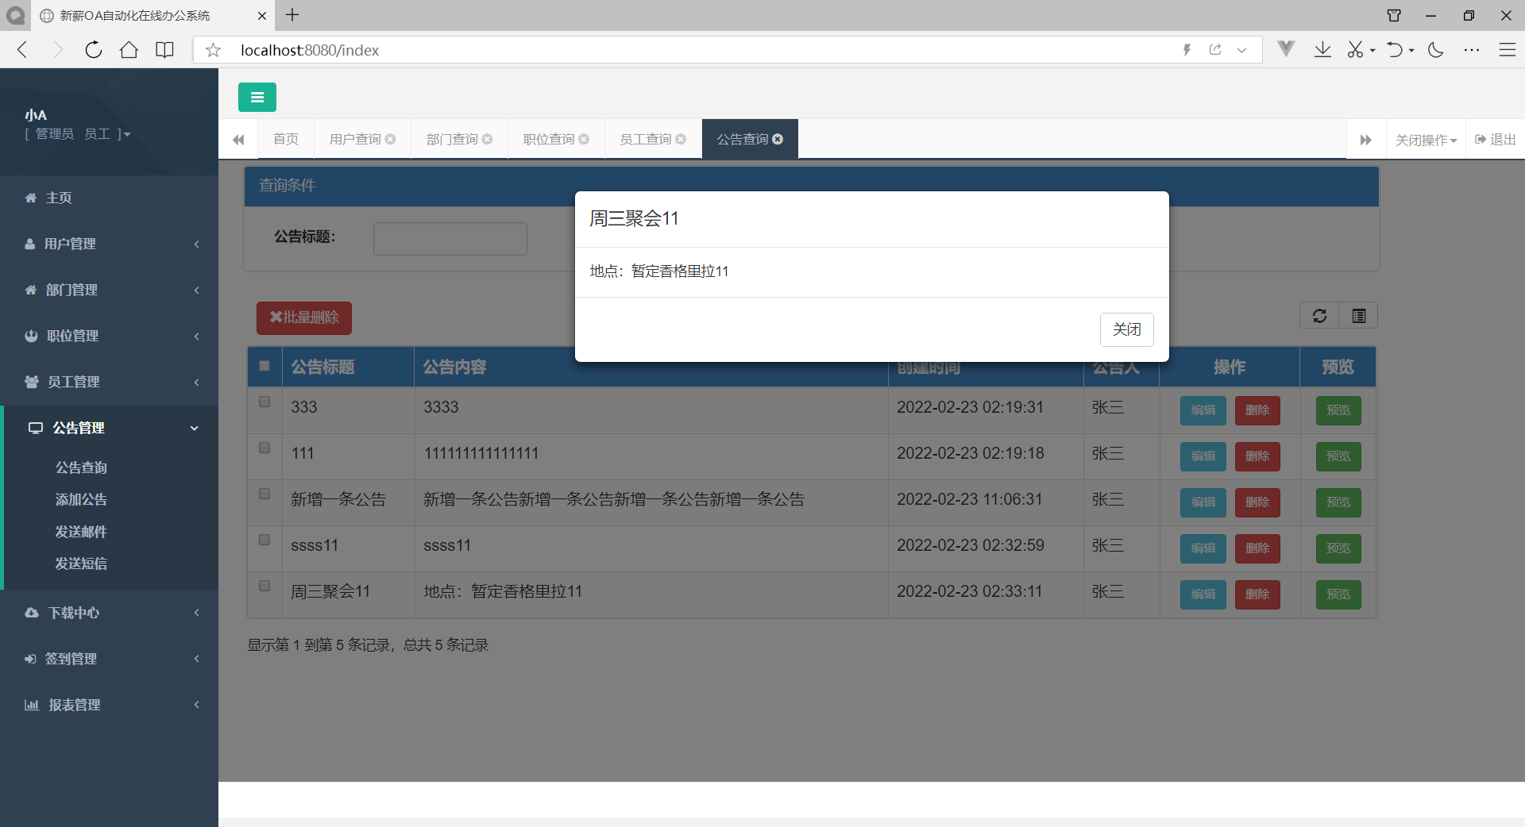Expand the 签到管理 sidebar menu

point(109,659)
